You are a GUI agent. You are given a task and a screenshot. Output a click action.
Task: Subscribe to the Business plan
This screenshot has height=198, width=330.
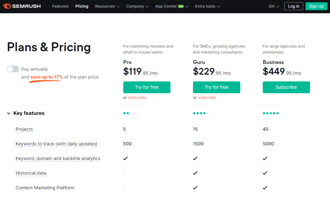point(286,87)
